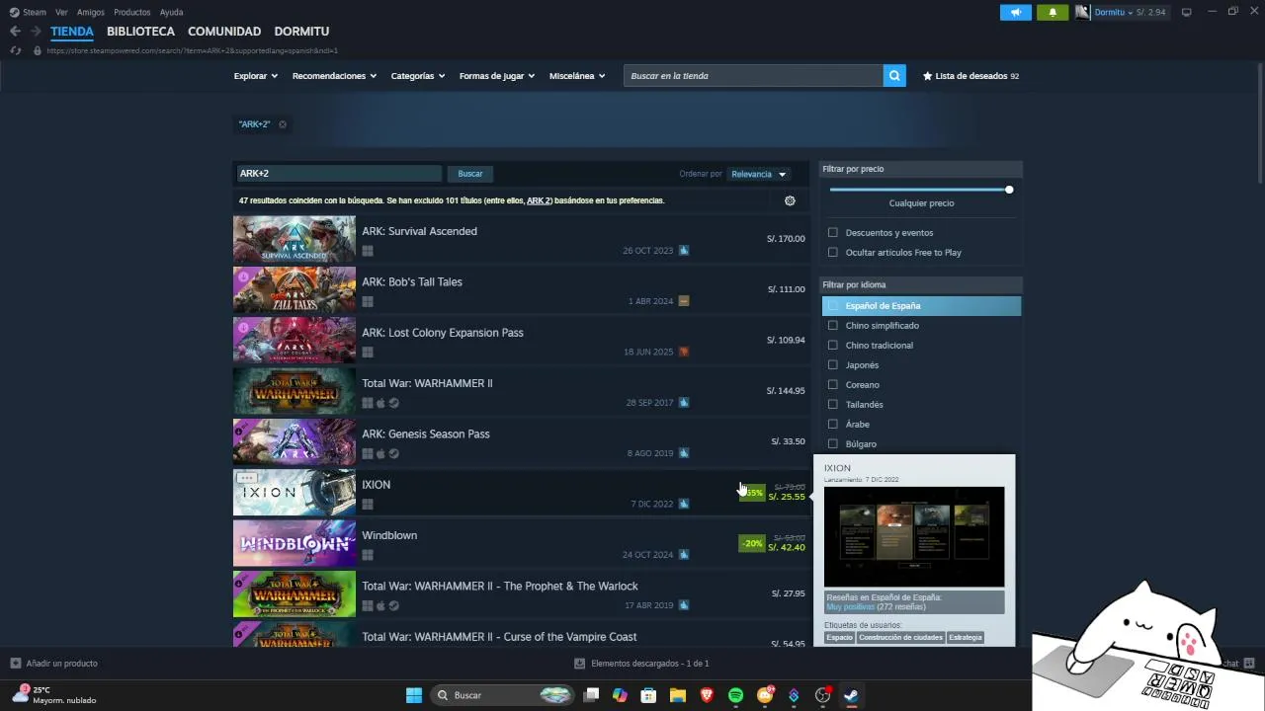The image size is (1265, 711).
Task: Collapse the Filtrar por precio section
Action: coord(921,169)
